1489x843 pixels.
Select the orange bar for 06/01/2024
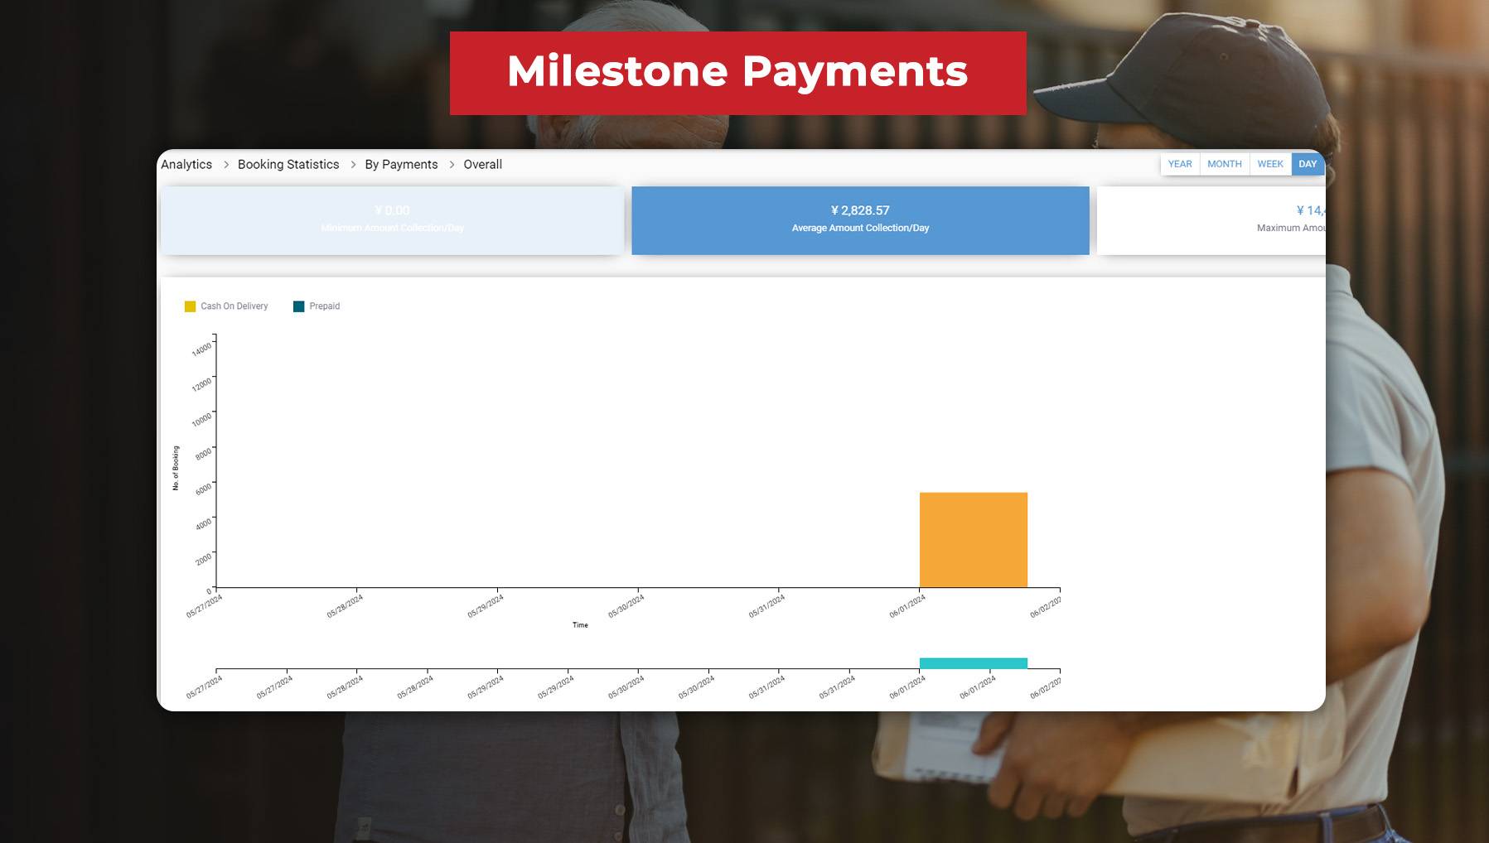click(973, 538)
